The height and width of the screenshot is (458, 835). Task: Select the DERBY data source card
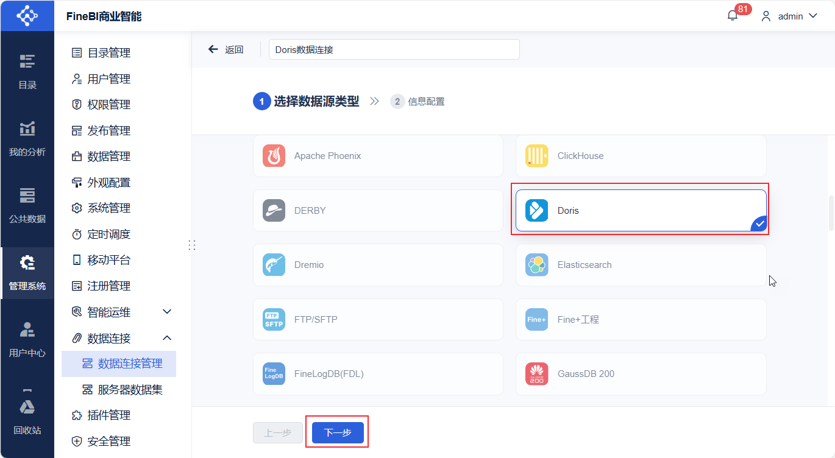(x=378, y=210)
